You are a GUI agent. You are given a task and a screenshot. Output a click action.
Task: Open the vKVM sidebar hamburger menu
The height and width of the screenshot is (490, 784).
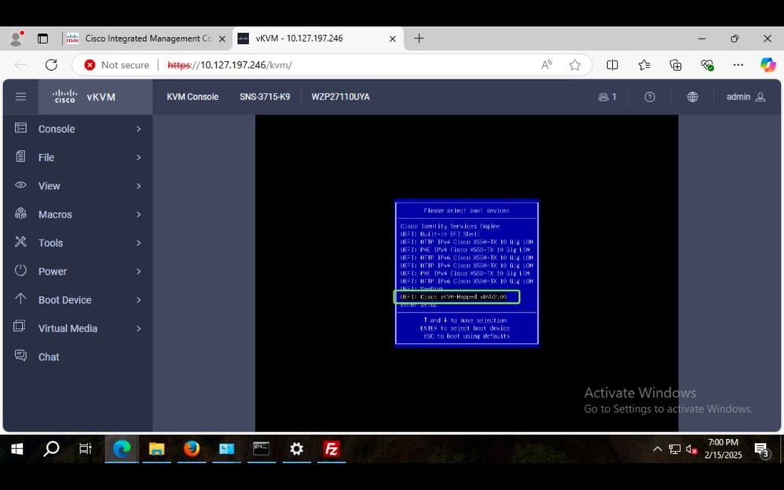point(20,97)
